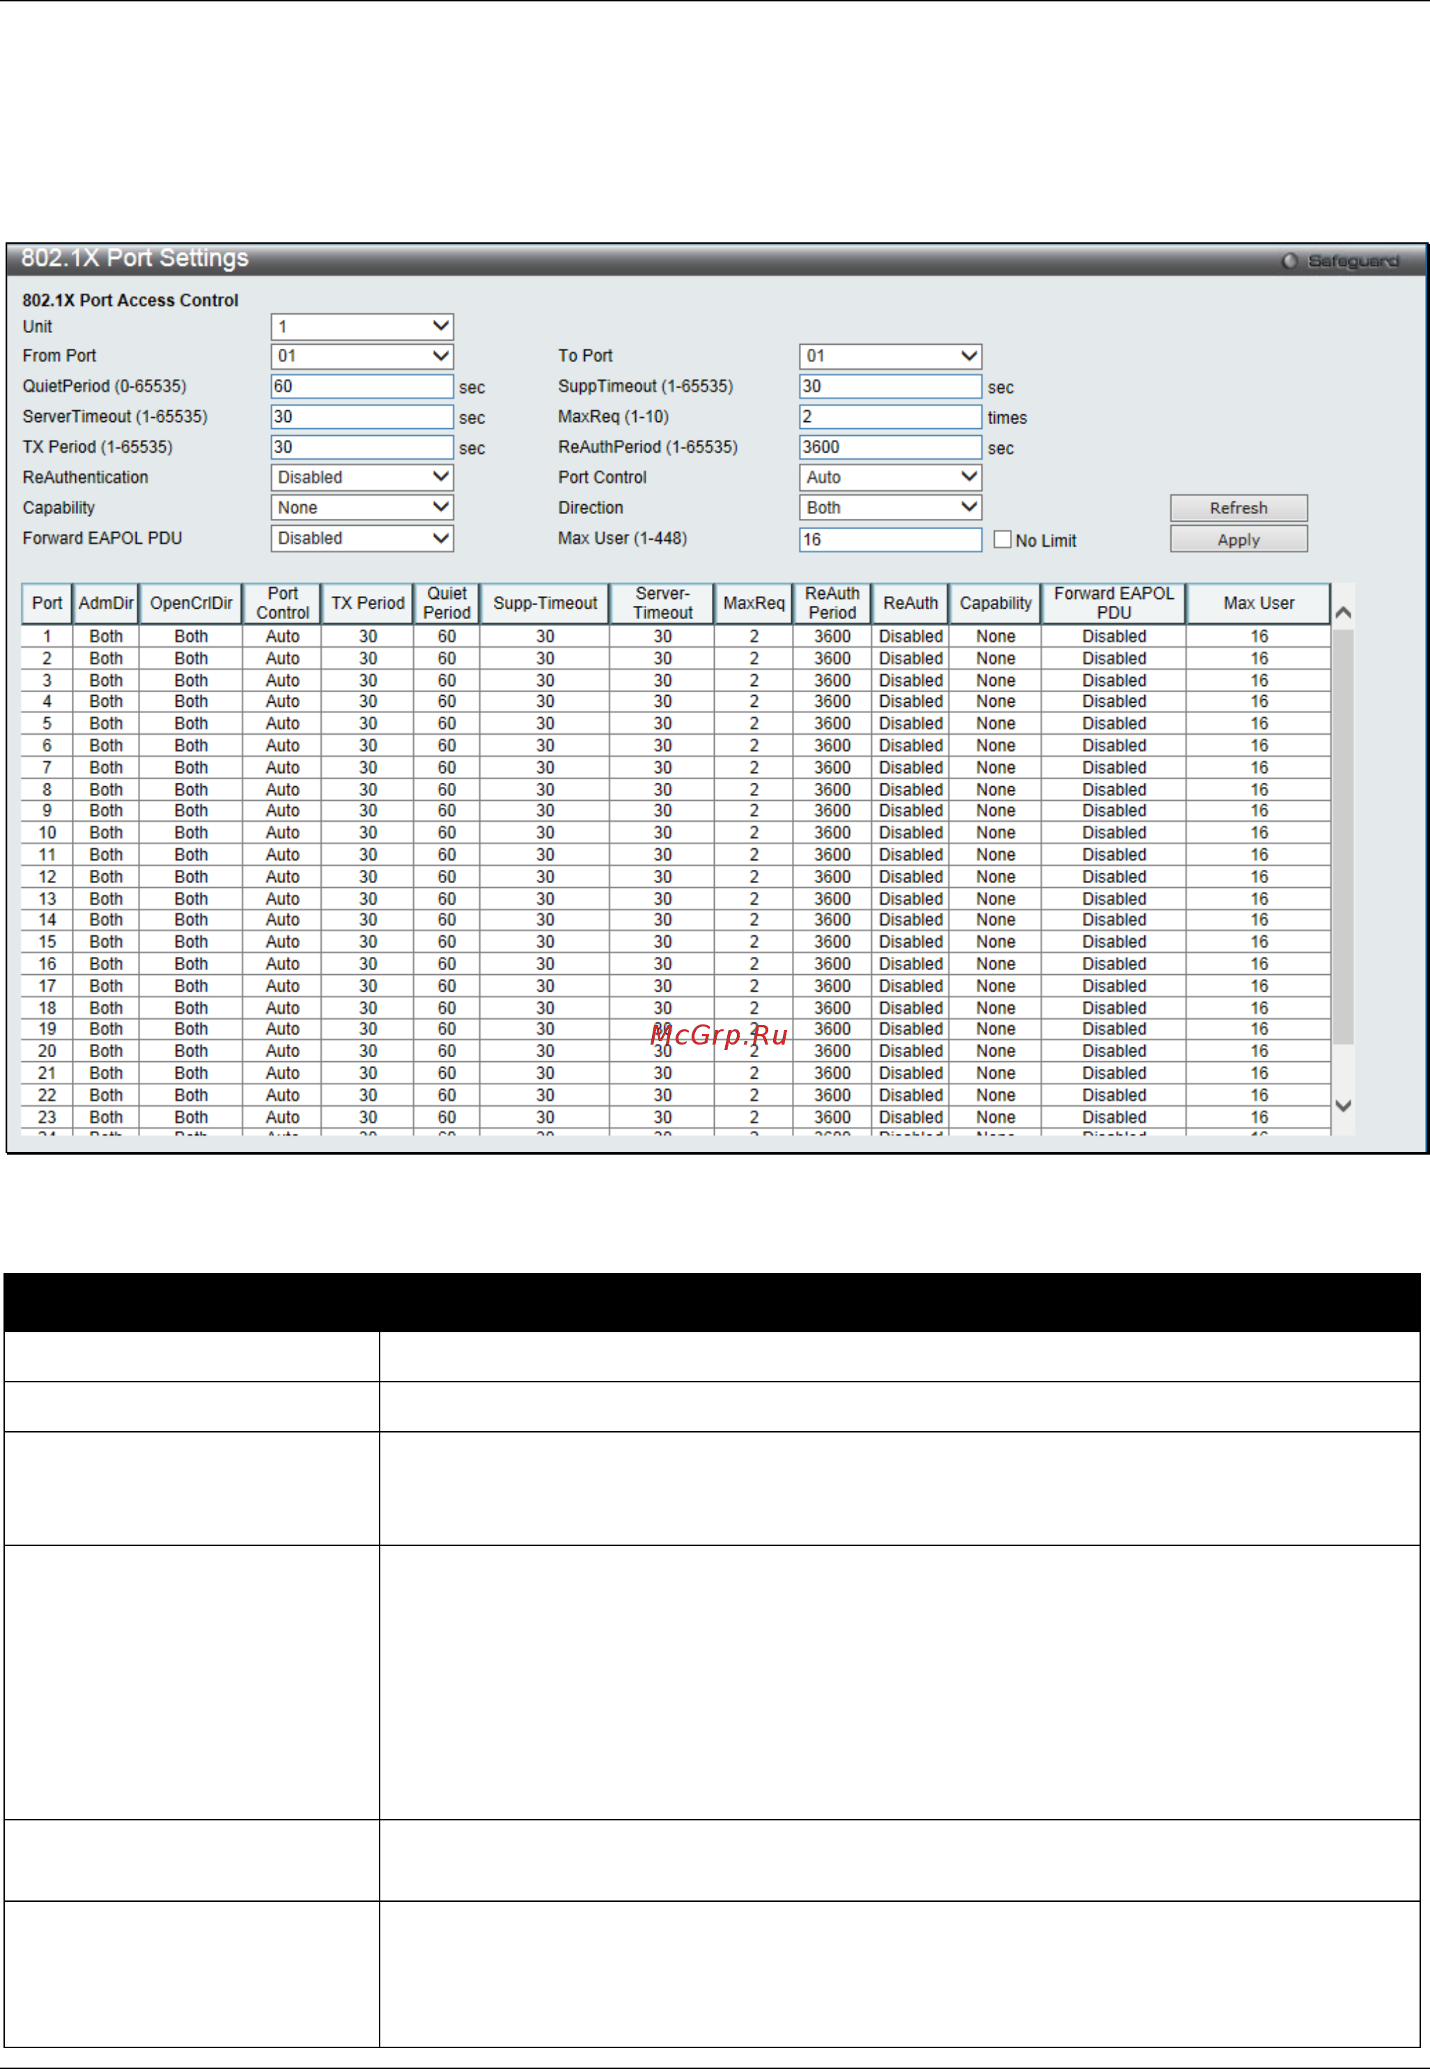The height and width of the screenshot is (2069, 1430).
Task: Click the Capability column header
Action: point(995,604)
